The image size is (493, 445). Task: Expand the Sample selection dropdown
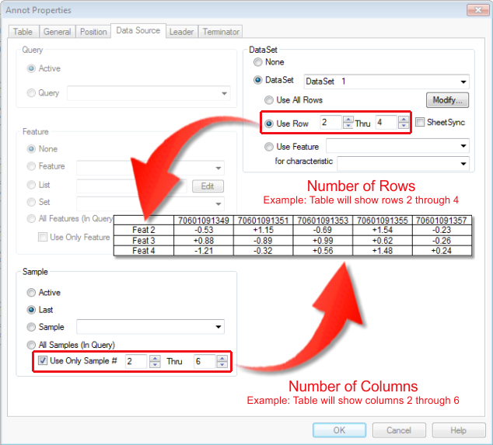219,327
